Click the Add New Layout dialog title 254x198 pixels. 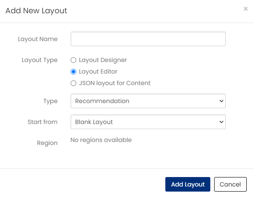click(36, 11)
